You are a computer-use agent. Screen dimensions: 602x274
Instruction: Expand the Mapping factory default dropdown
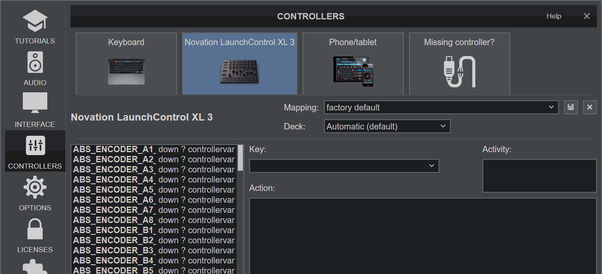click(441, 107)
